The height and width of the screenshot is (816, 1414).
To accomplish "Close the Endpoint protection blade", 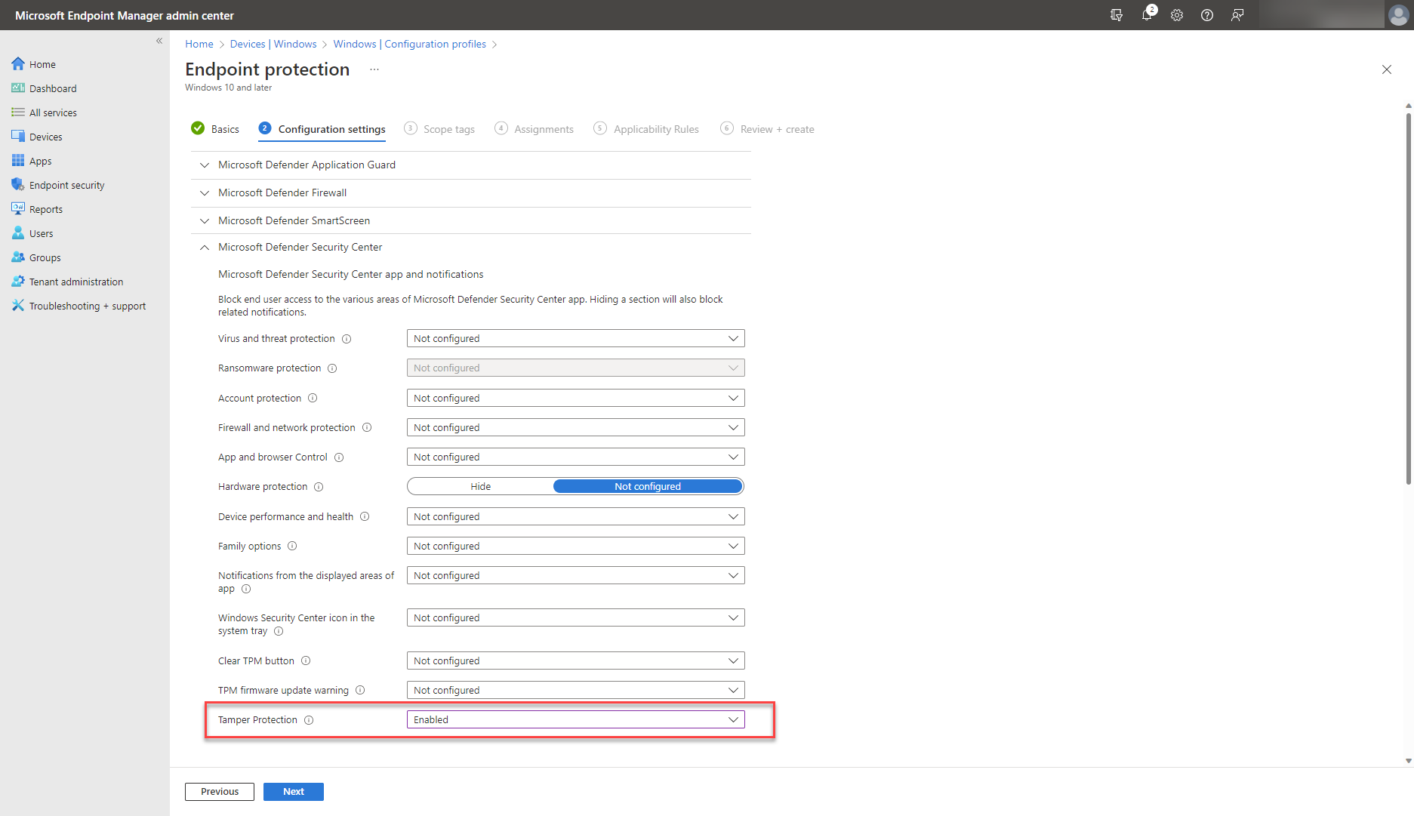I will tap(1387, 69).
